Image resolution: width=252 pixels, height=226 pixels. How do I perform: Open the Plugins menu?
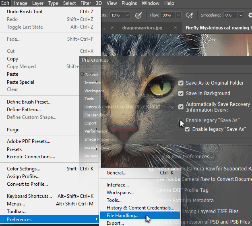pos(129,3)
